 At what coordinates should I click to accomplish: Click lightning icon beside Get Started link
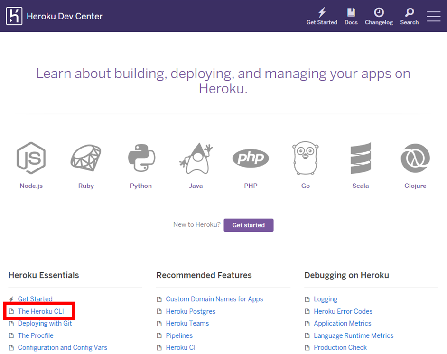[11, 299]
